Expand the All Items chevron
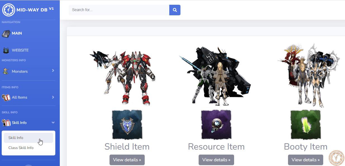Viewport: 345px width, 166px height. tap(53, 97)
